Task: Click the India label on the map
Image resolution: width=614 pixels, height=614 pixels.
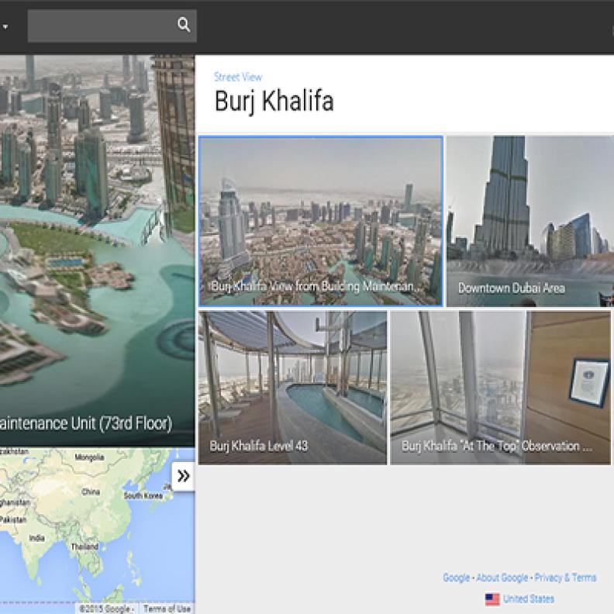Action: point(36,538)
